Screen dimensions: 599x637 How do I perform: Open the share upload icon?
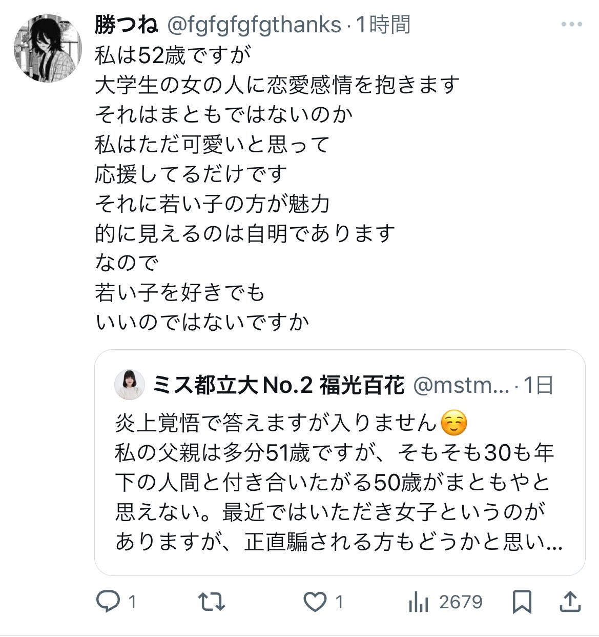point(570,602)
